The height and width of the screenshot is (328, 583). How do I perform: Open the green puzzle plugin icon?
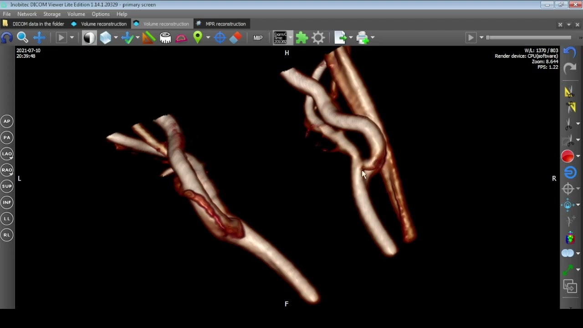coord(302,38)
